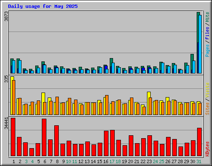Click day 27 on the date axis
The width and height of the screenshot is (212, 166).
tap(174, 161)
